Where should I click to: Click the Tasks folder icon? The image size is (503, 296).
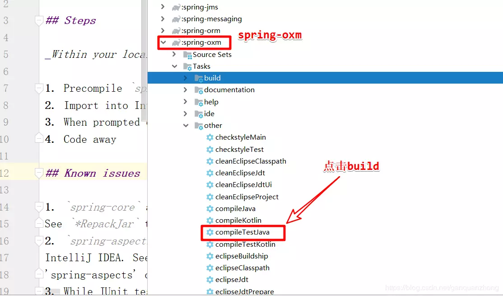187,67
